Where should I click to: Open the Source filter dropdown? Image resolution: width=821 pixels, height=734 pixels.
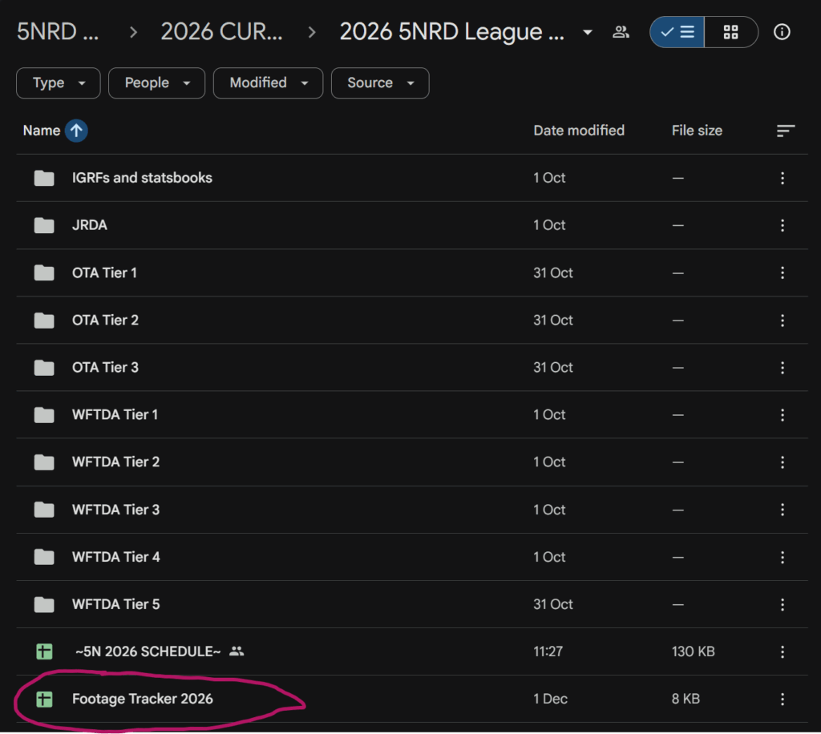tap(380, 83)
